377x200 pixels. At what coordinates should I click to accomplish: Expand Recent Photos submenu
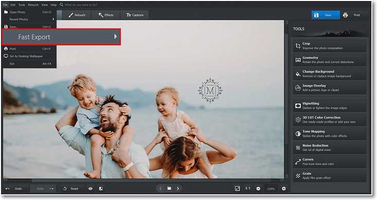click(29, 19)
